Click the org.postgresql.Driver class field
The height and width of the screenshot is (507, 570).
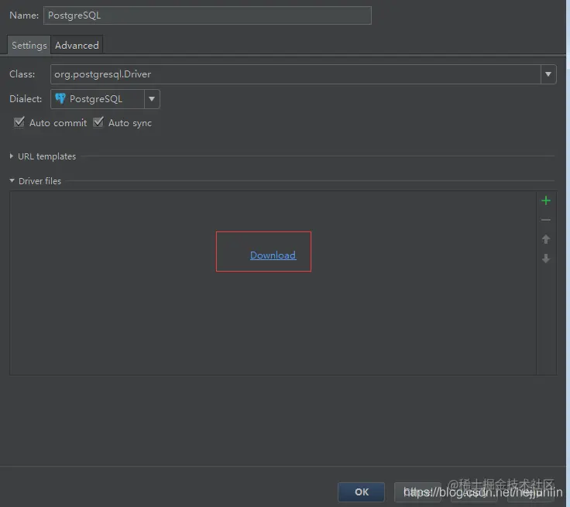[x=296, y=74]
